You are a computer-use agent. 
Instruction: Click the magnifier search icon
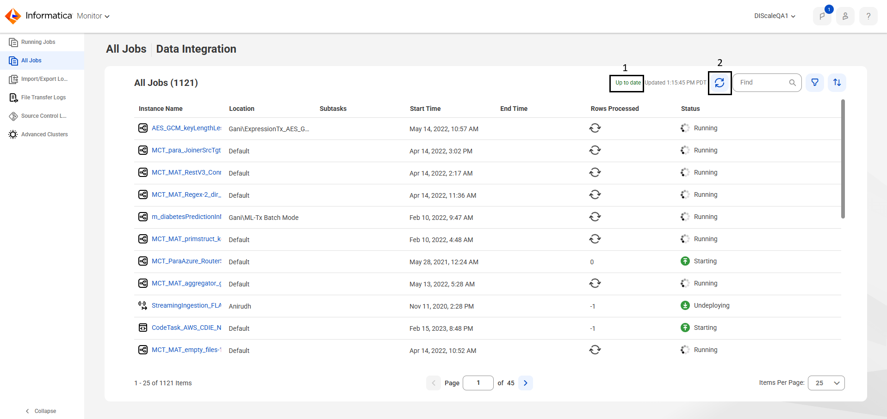click(792, 83)
